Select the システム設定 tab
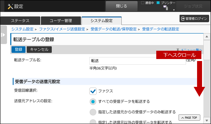 pyautogui.click(x=102, y=21)
